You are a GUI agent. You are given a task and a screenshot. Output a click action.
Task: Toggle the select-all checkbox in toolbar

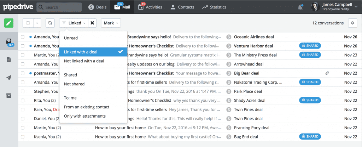pos(28,23)
